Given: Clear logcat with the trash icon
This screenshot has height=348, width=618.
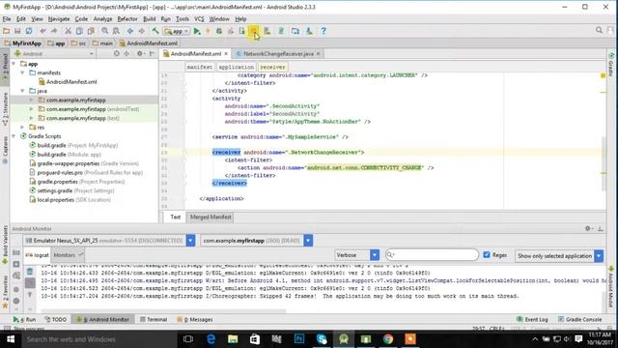Looking at the screenshot, I should pos(30,272).
